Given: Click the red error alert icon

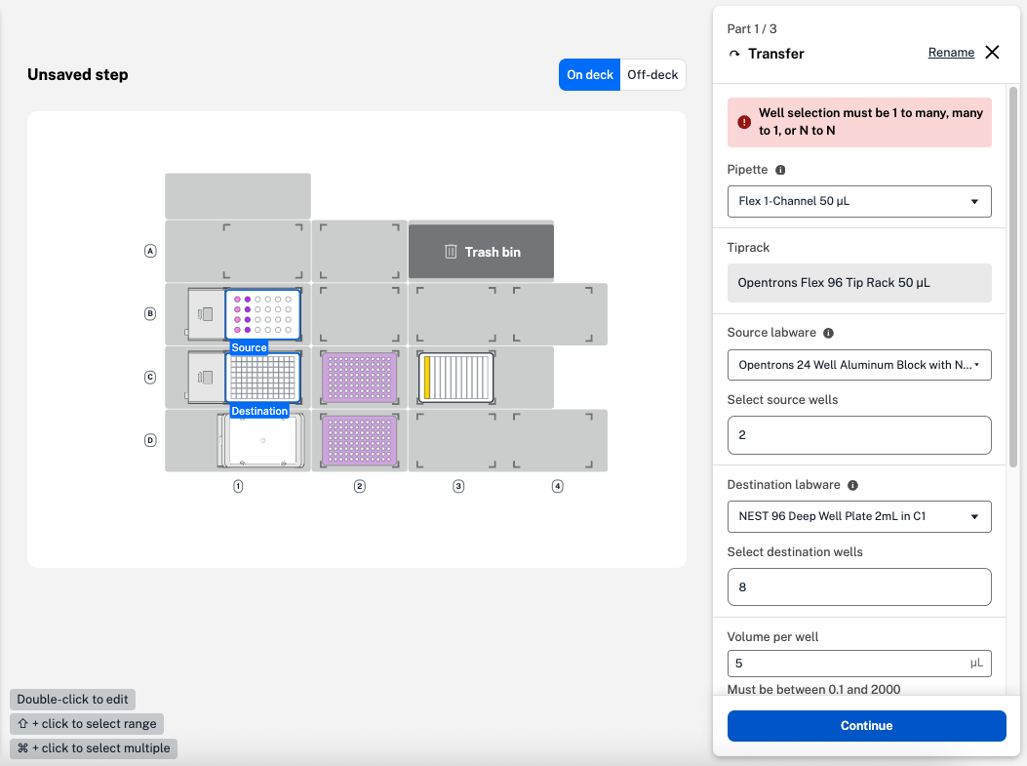Looking at the screenshot, I should (x=744, y=122).
